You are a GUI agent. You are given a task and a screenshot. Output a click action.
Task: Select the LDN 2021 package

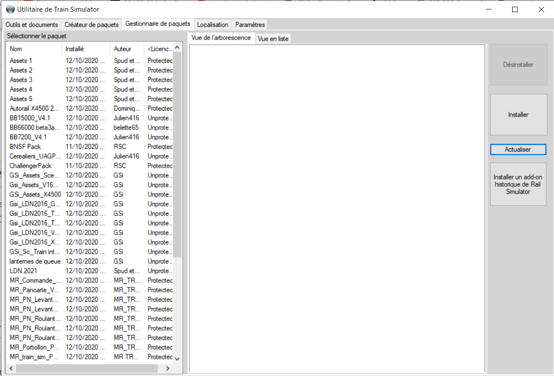pyautogui.click(x=90, y=271)
